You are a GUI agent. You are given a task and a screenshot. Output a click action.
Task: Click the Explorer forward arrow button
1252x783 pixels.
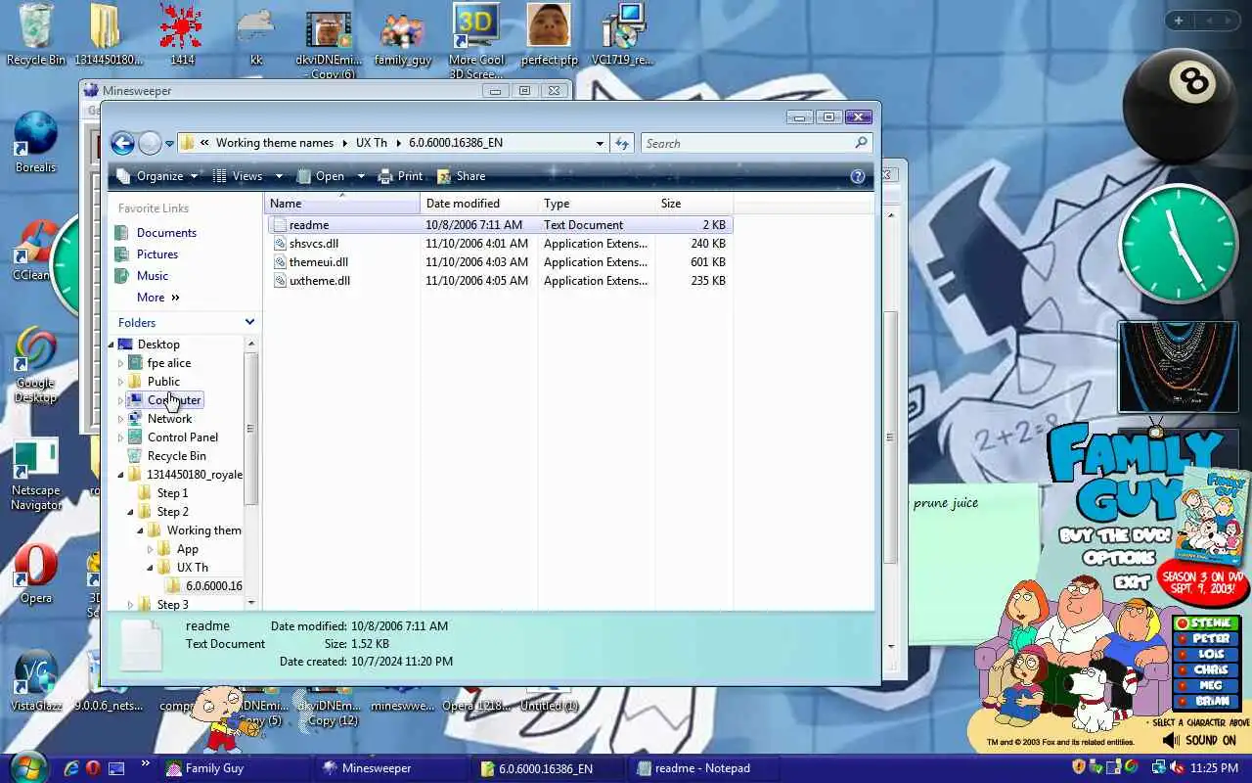click(x=150, y=144)
